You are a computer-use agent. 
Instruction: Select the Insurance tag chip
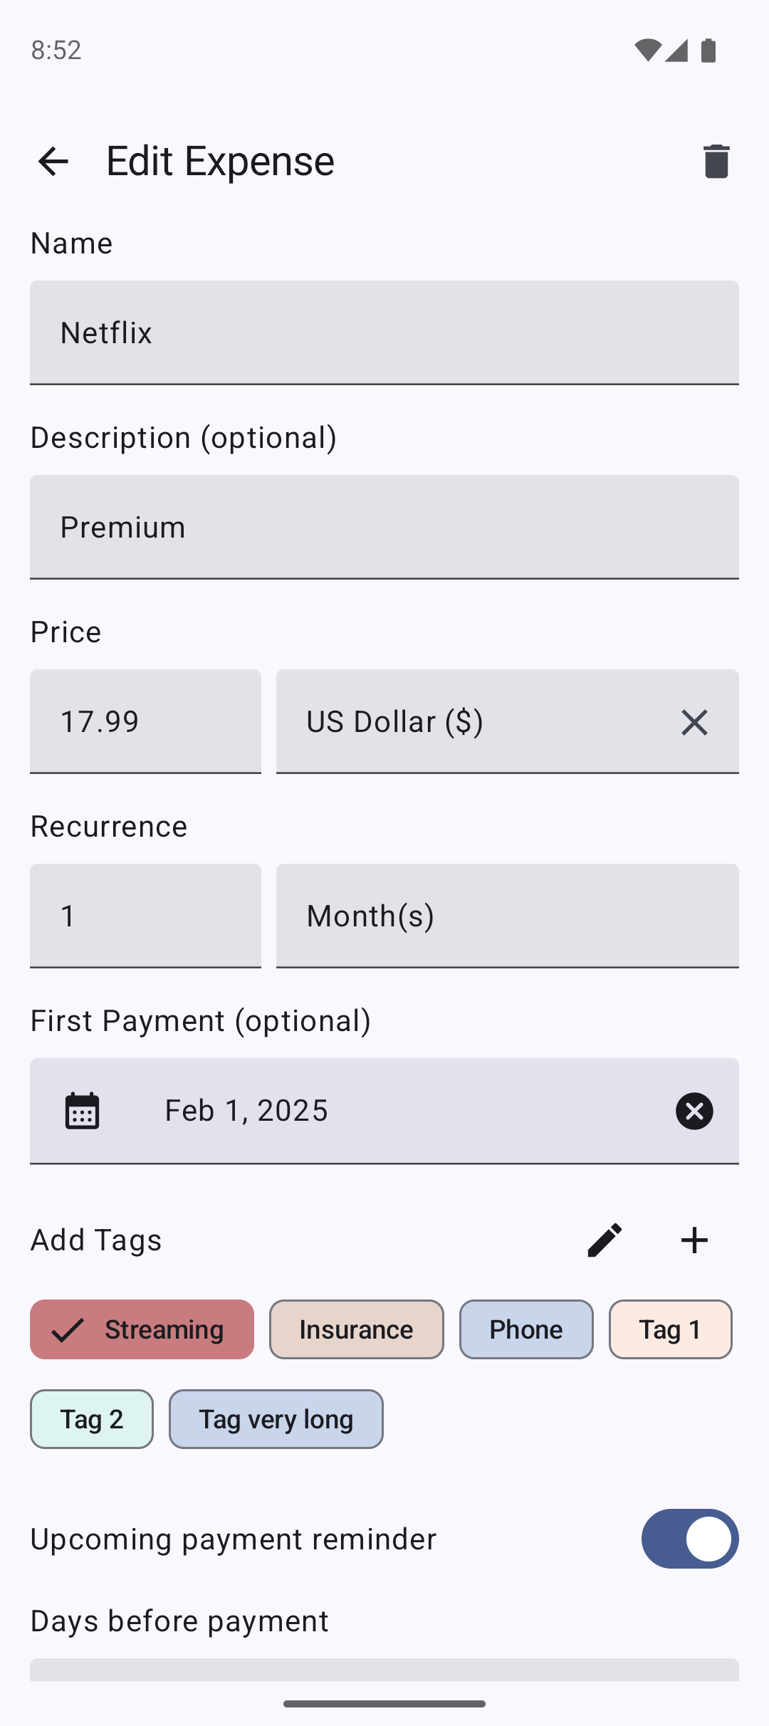point(356,1329)
